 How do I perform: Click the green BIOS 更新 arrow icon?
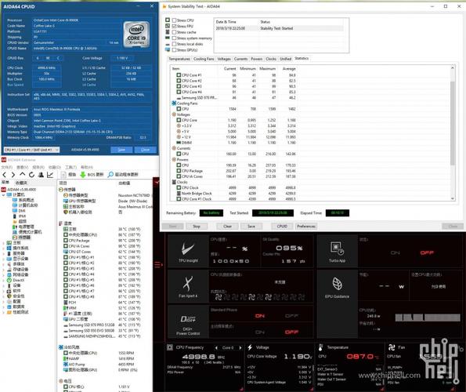pos(83,175)
